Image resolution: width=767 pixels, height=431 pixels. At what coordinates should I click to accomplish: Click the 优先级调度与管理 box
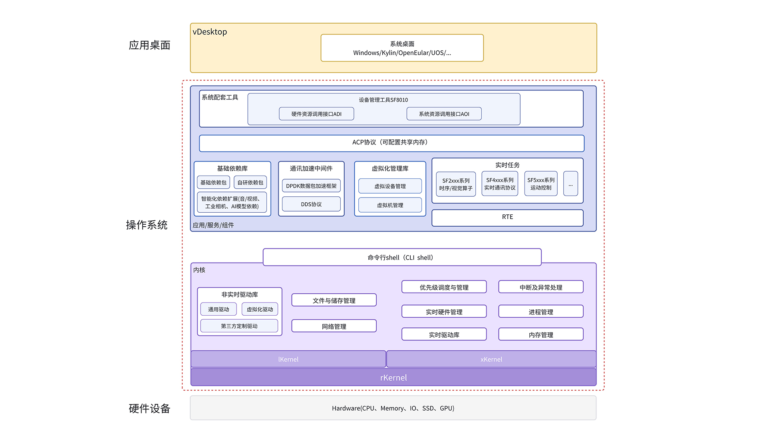tap(444, 287)
